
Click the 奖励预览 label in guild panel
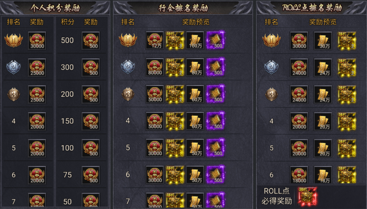(x=196, y=22)
